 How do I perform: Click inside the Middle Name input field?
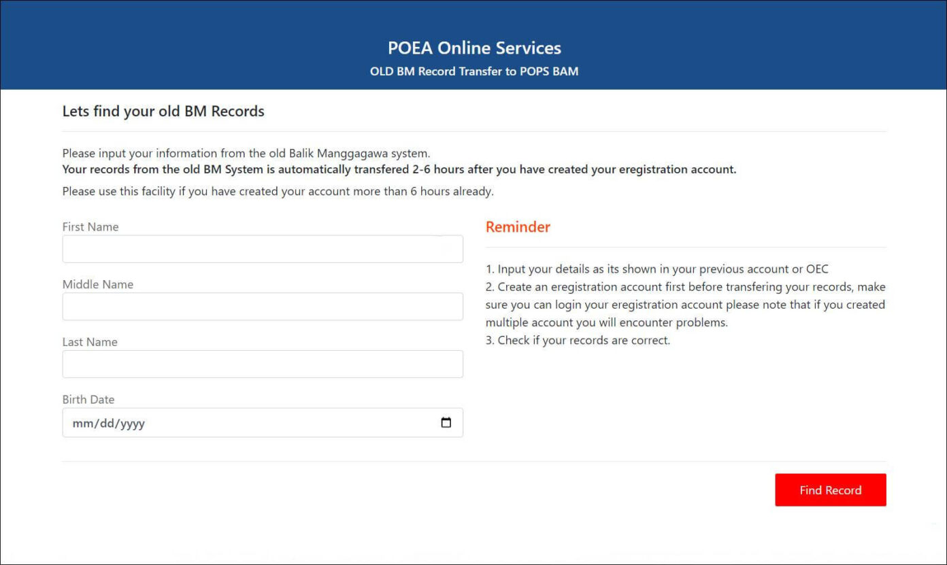tap(263, 306)
